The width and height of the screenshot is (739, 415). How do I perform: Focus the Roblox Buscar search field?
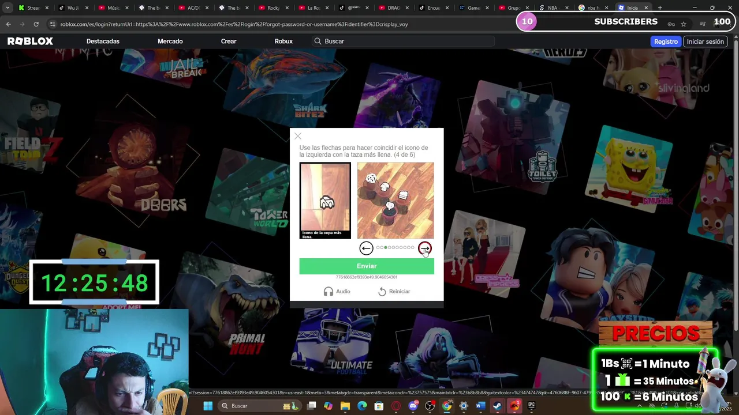tap(402, 41)
